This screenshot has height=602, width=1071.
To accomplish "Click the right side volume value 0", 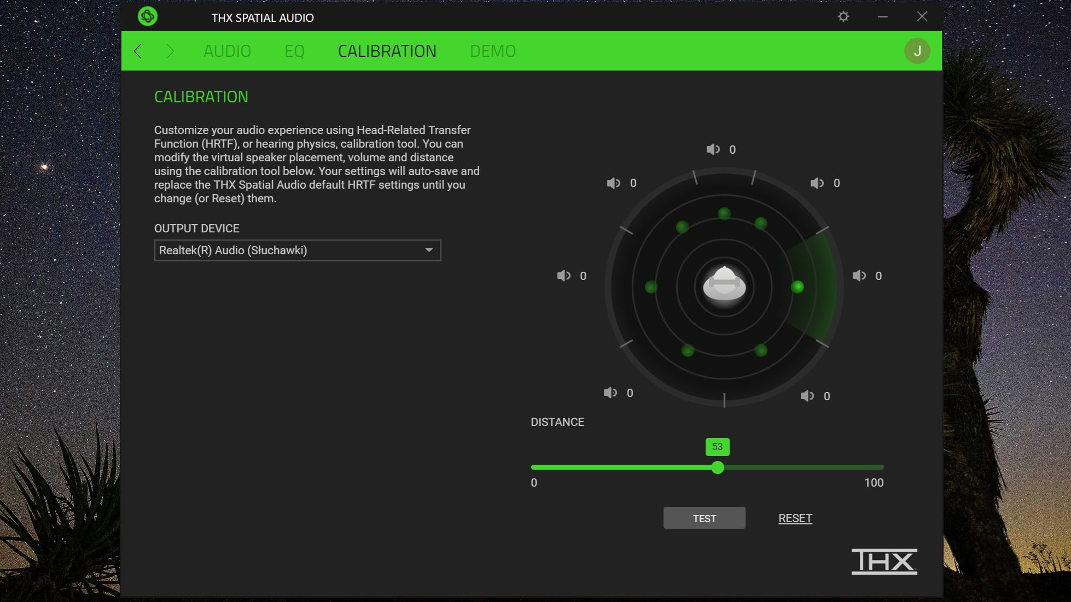I will 878,276.
